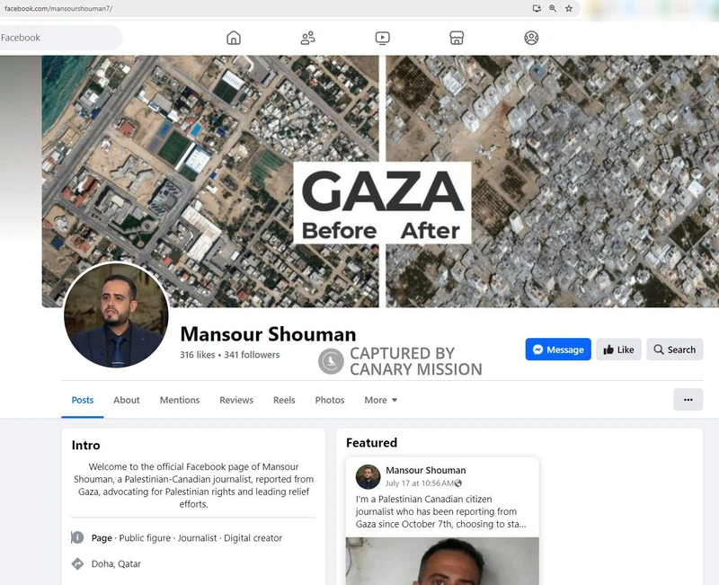Open the Friends icon in top navigation
This screenshot has width=719, height=585.
coord(307,38)
